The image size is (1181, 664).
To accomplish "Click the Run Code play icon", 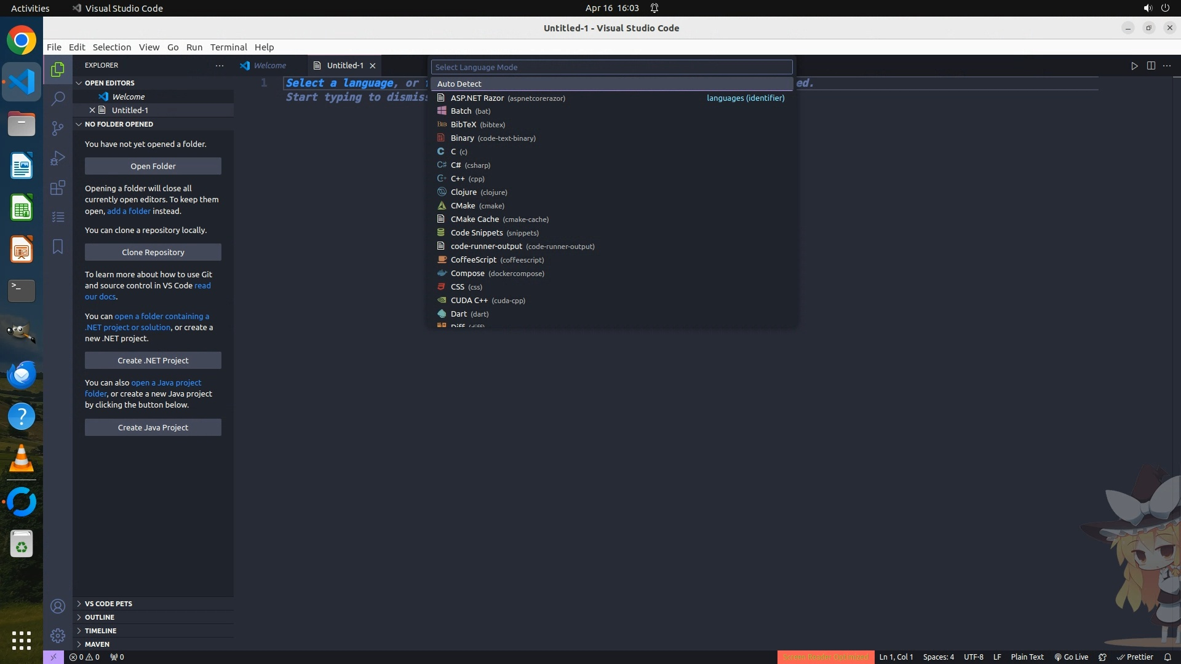I will pos(1134,66).
